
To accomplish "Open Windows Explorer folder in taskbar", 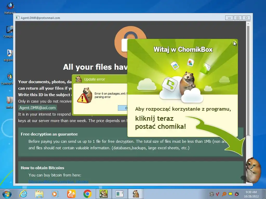I will point(39,194).
